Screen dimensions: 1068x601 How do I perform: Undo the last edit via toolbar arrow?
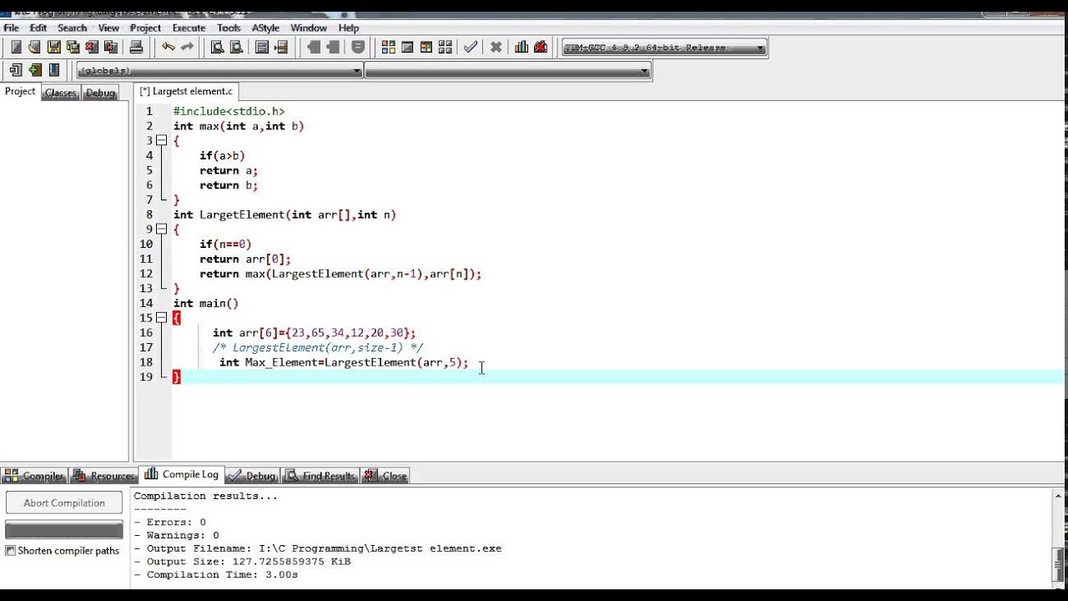pos(169,48)
